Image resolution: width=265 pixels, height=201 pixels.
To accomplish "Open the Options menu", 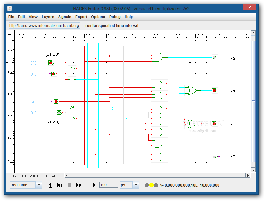I will (98, 17).
